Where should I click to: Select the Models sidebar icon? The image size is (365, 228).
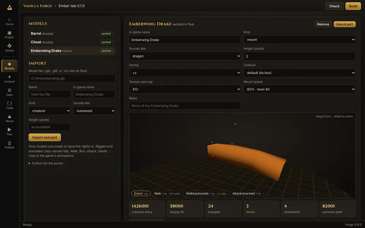pos(9,66)
